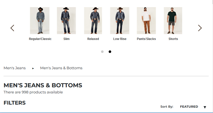The image size is (213, 113).
Task: Go to Men's Jeans breadcrumb
Action: pos(15,68)
